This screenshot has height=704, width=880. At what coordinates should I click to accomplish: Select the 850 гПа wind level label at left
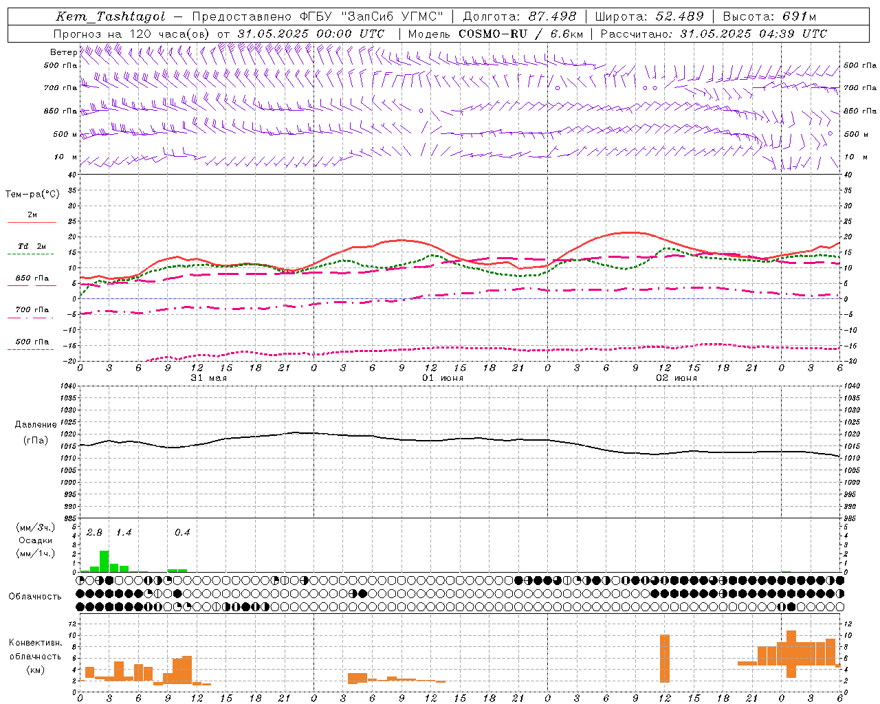(60, 111)
